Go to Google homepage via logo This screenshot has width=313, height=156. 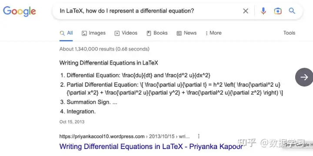pyautogui.click(x=20, y=11)
